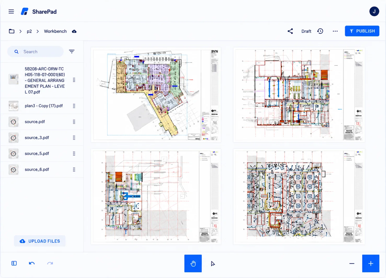386x278 pixels.
Task: Select source_5.pdf in the file list
Action: click(42, 154)
